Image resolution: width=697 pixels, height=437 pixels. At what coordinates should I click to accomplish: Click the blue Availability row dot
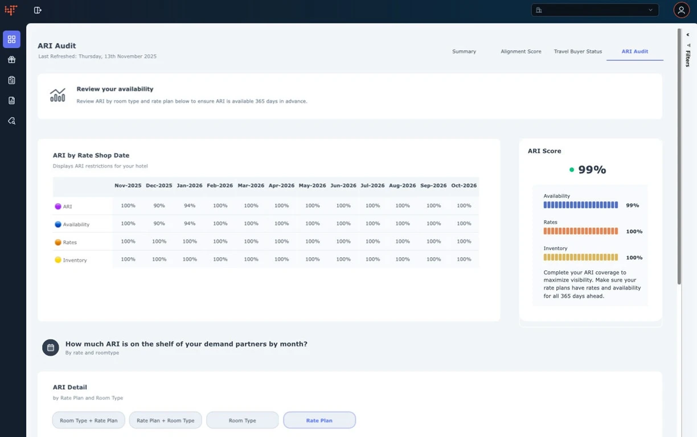[x=58, y=224]
